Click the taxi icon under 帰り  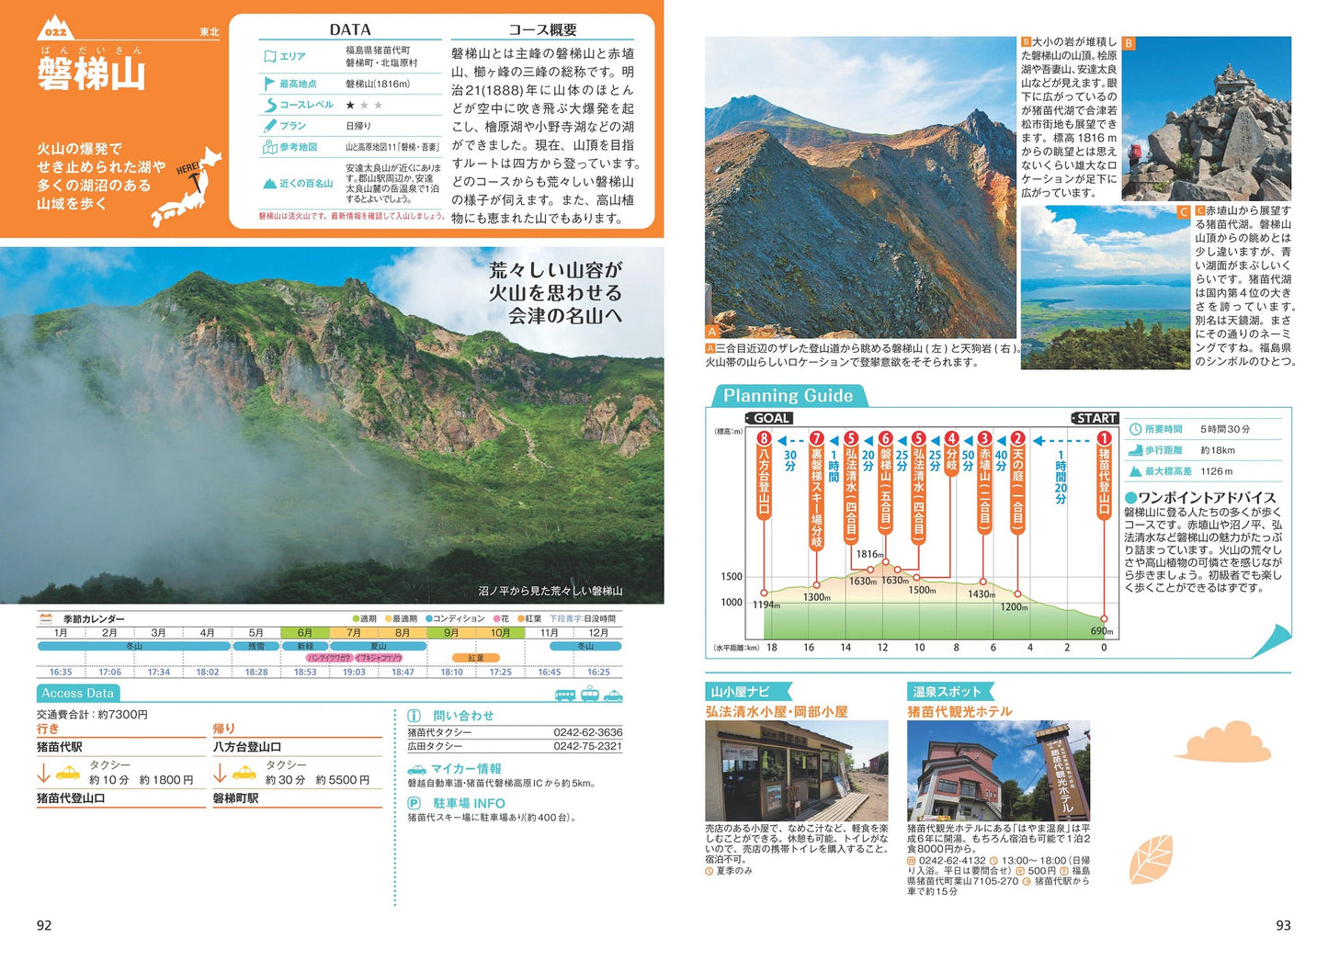(x=244, y=773)
